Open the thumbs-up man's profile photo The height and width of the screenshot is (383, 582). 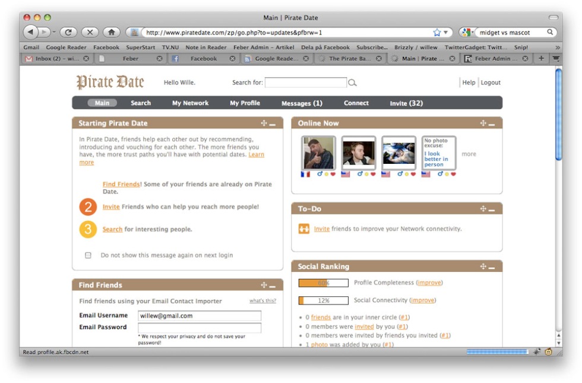318,153
